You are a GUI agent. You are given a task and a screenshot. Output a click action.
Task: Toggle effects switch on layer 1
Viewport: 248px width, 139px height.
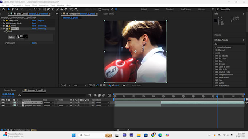point(78,102)
